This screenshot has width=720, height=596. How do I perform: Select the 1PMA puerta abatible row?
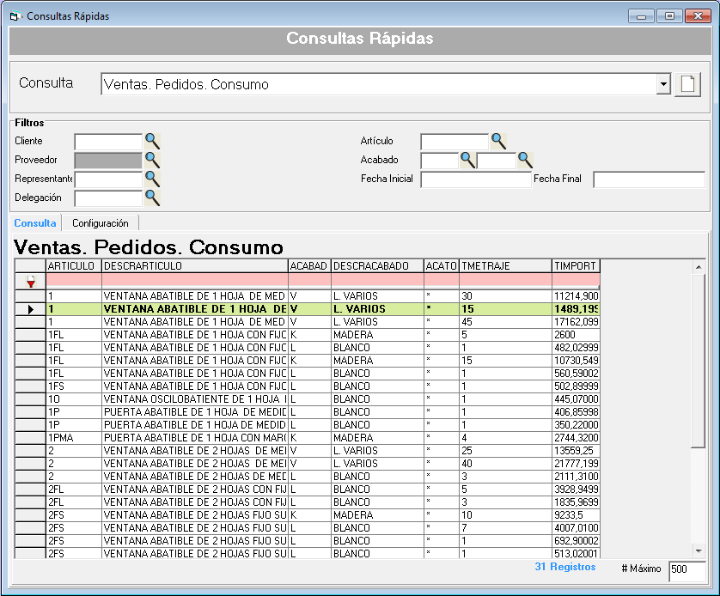[194, 438]
